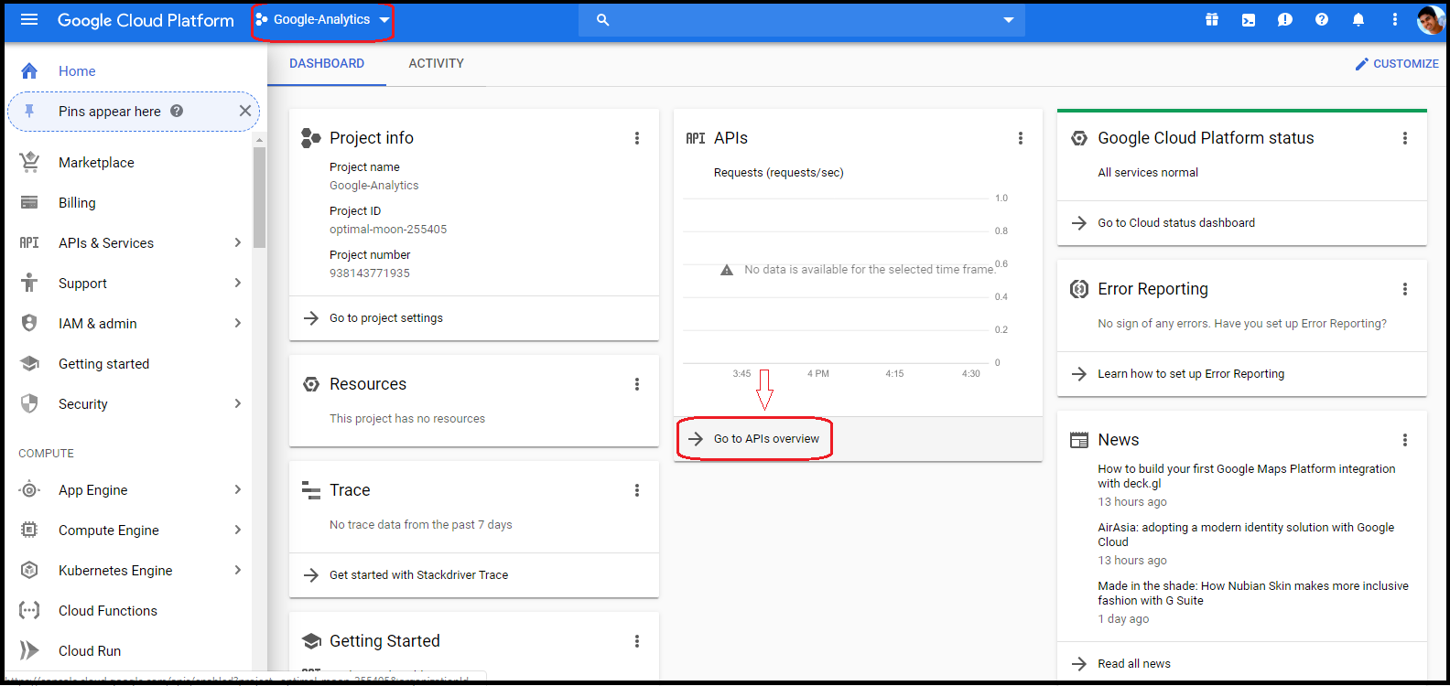Expand the IAM & admin submenu
Viewport: 1450px width, 686px height.
click(x=238, y=323)
